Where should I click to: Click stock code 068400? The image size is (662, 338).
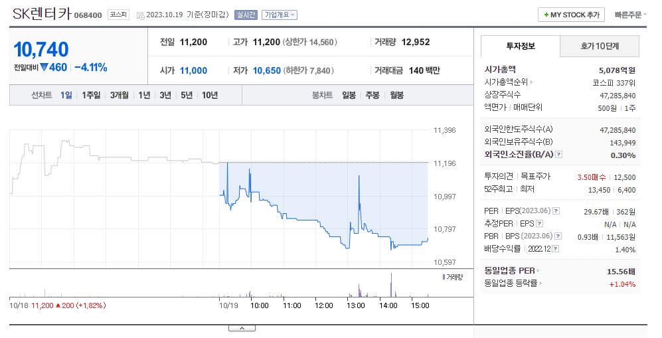click(88, 15)
